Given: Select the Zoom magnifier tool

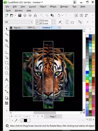Looking at the screenshot, I should 7,46.
